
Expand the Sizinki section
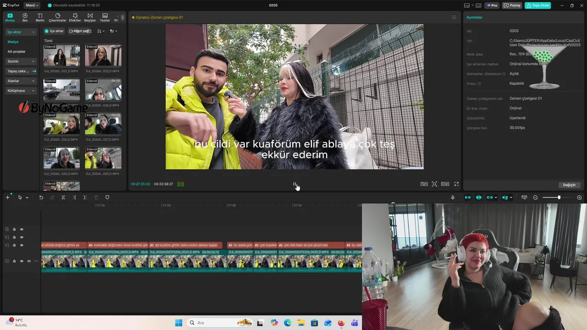[x=21, y=61]
